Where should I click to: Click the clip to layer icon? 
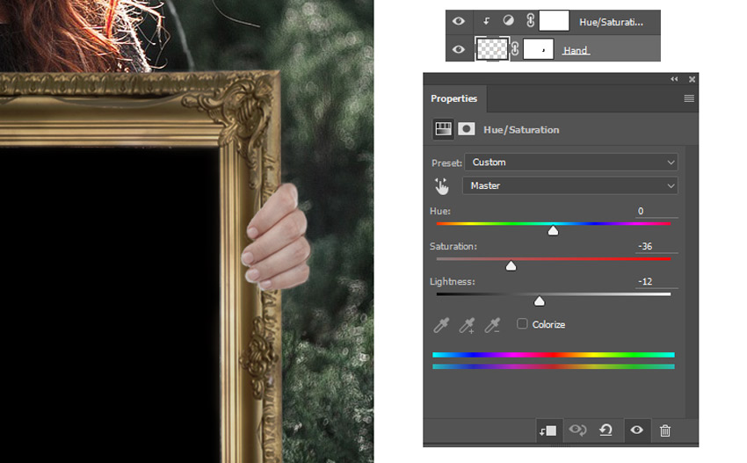tap(548, 430)
